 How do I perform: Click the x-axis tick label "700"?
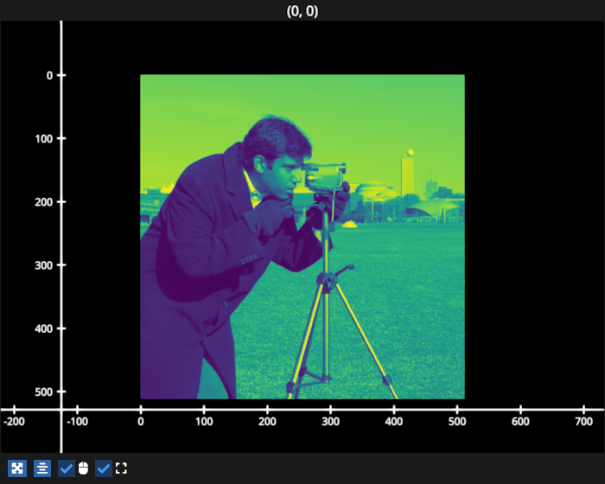[583, 422]
